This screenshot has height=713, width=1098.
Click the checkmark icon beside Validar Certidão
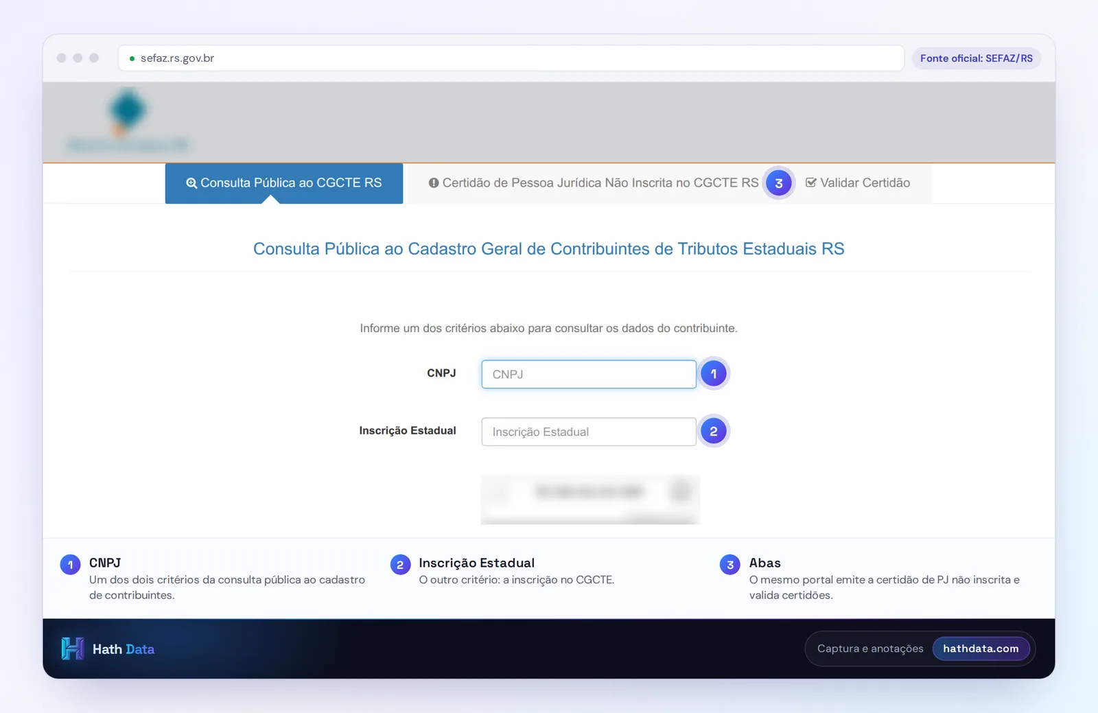(810, 183)
